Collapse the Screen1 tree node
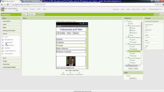The image size is (164, 92). pyautogui.click(x=125, y=21)
